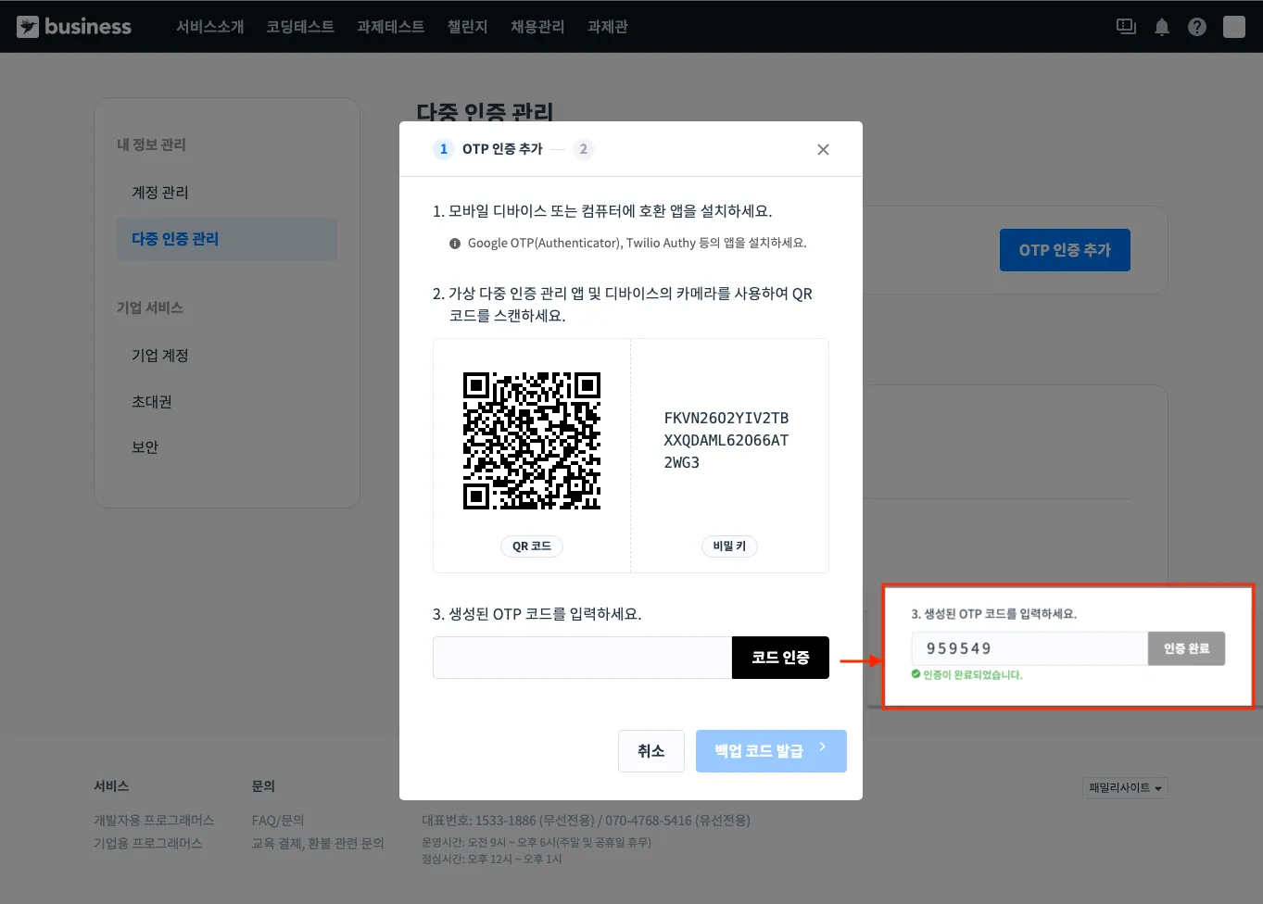The height and width of the screenshot is (904, 1263).
Task: Open the 기업용 프로그래머스 footer link
Action: click(x=148, y=844)
